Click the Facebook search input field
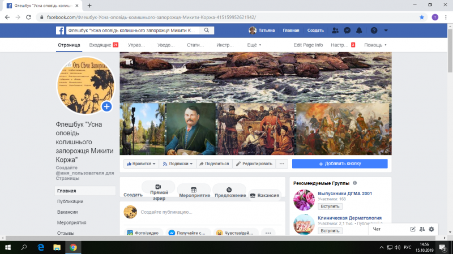 click(x=133, y=31)
